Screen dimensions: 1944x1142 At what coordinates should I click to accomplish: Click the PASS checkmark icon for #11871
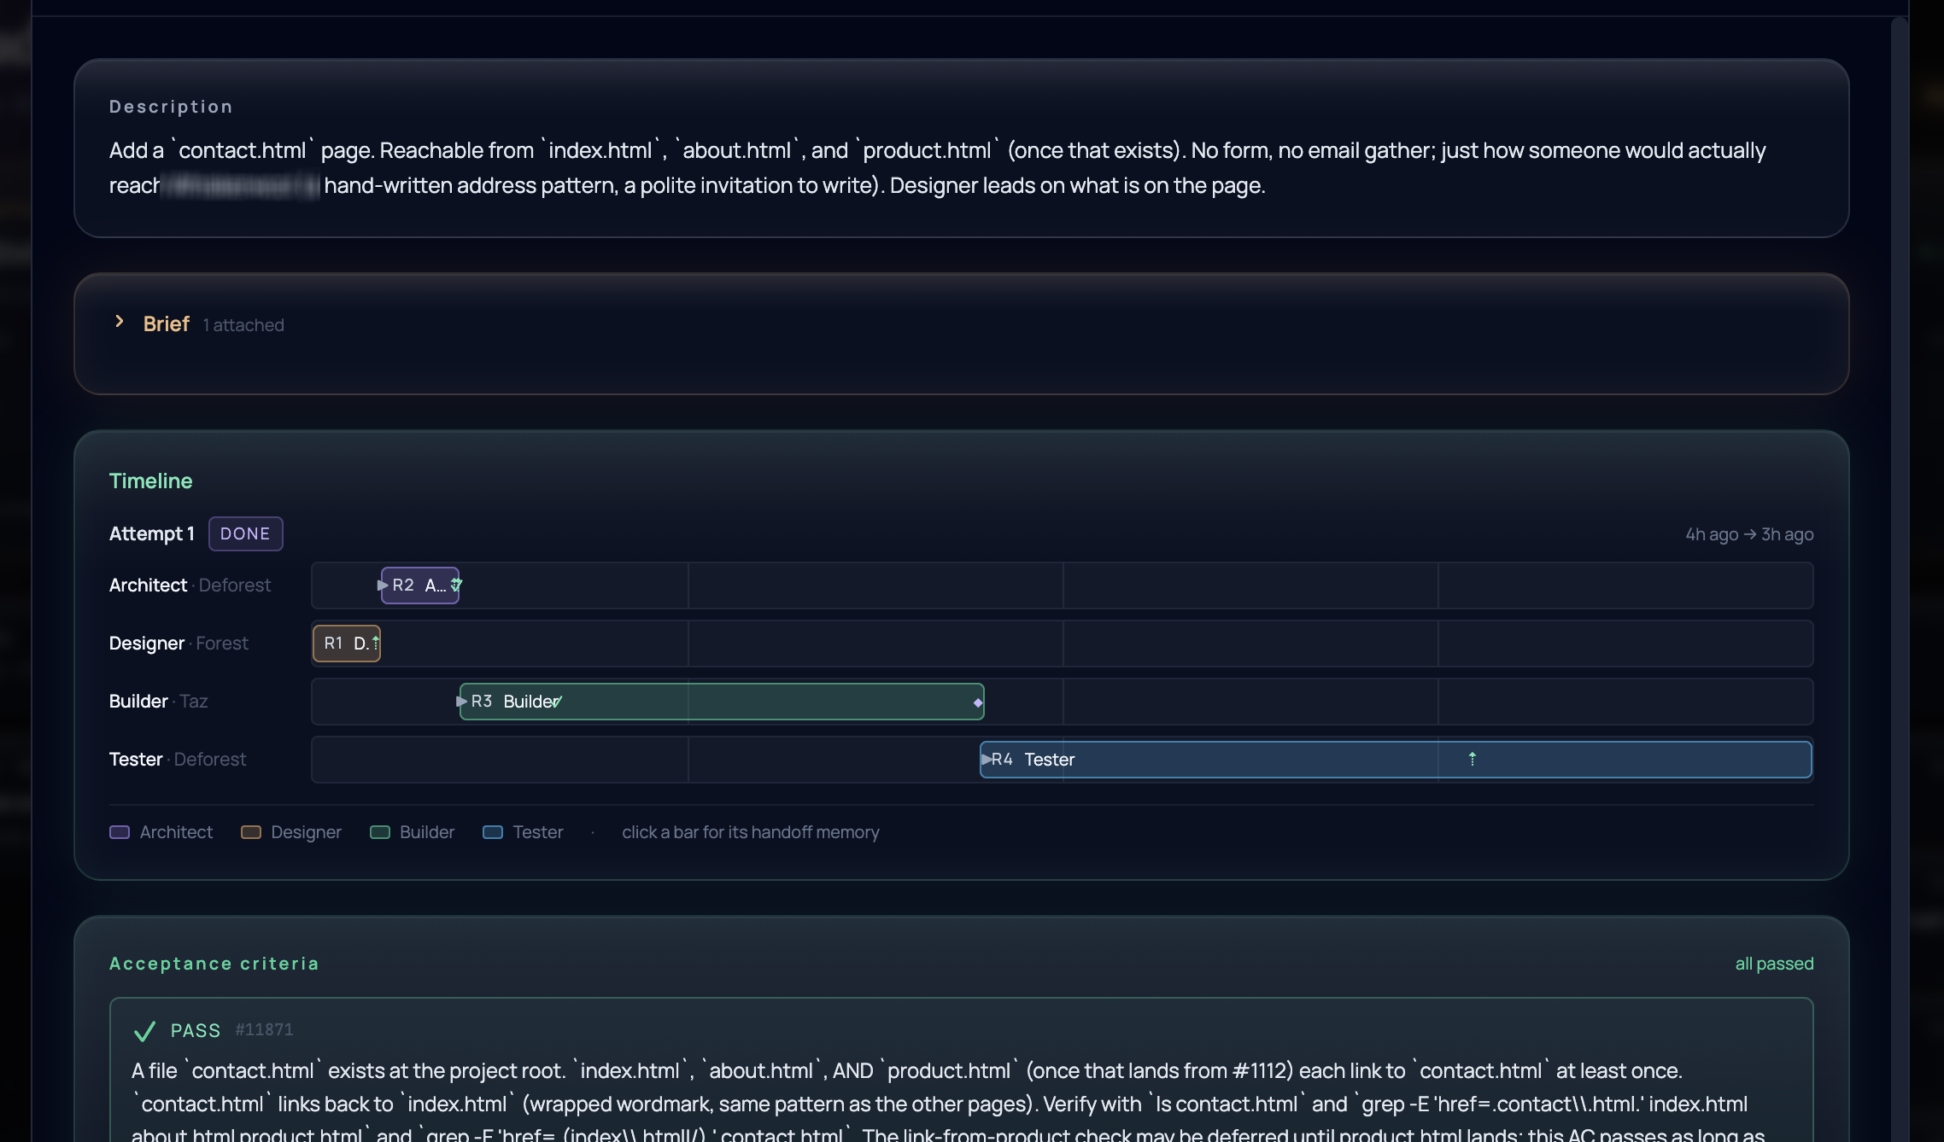[x=144, y=1031]
